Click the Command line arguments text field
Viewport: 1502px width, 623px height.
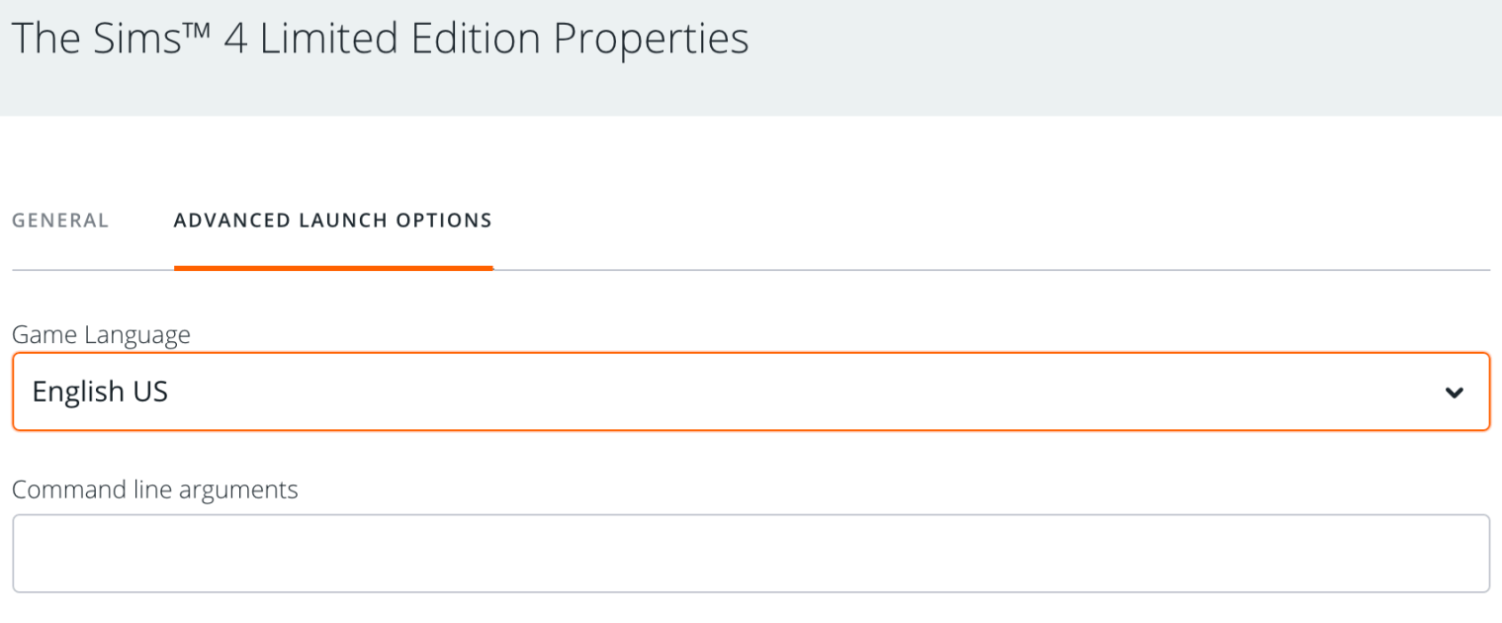coord(750,553)
